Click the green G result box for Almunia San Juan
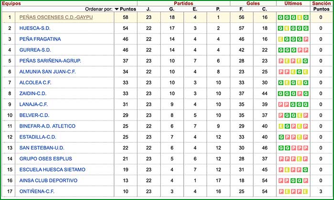Image resolution: width=334 pixels, height=200 pixels. point(299,72)
